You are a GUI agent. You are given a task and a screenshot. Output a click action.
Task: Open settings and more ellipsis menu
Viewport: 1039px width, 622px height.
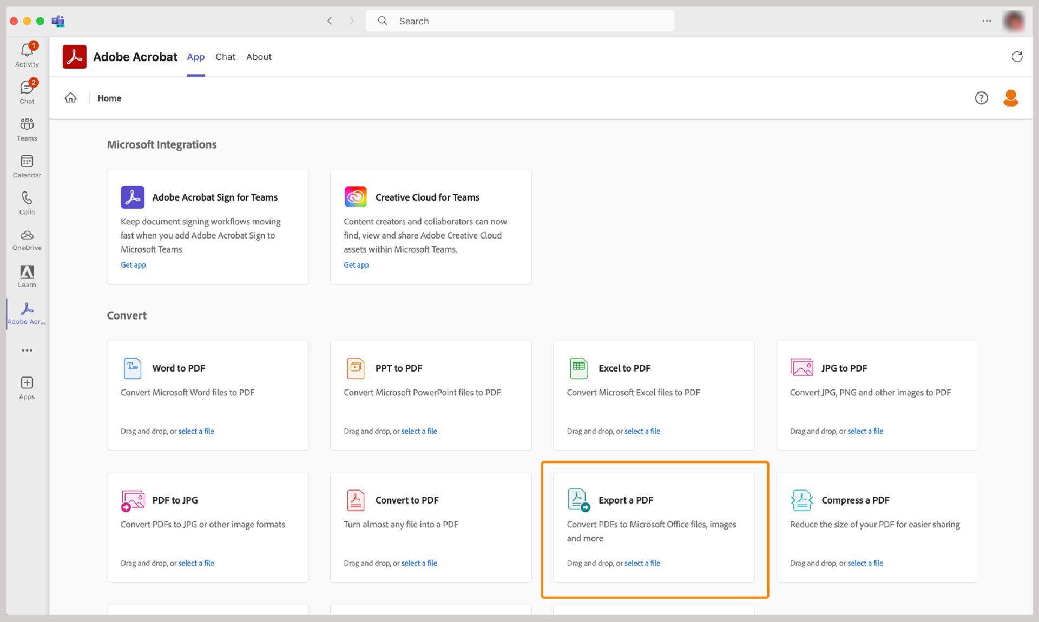tap(987, 21)
